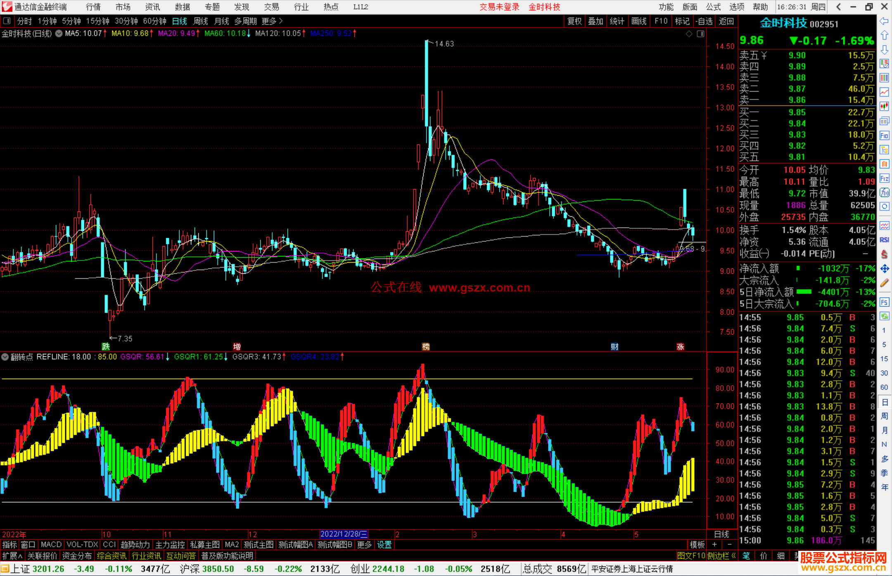Click the 图文F10 link
Viewport: 892px width, 576px height.
[x=691, y=556]
